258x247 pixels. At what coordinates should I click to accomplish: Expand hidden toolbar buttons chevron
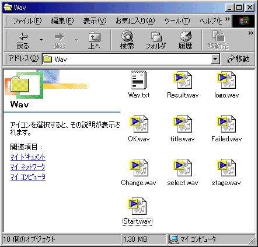(251, 33)
